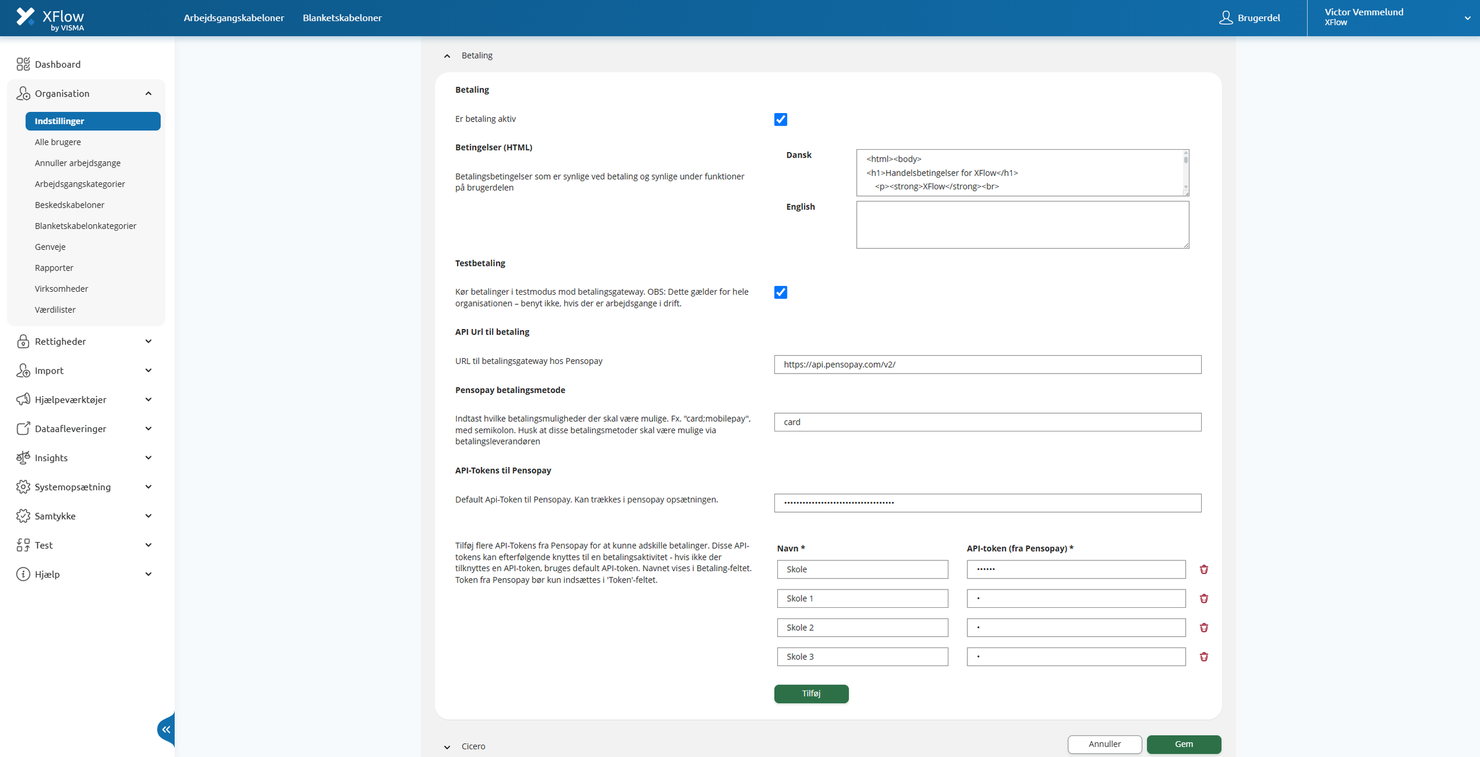Expand the Cicero settings section
Image resolution: width=1480 pixels, height=757 pixels.
coord(447,747)
